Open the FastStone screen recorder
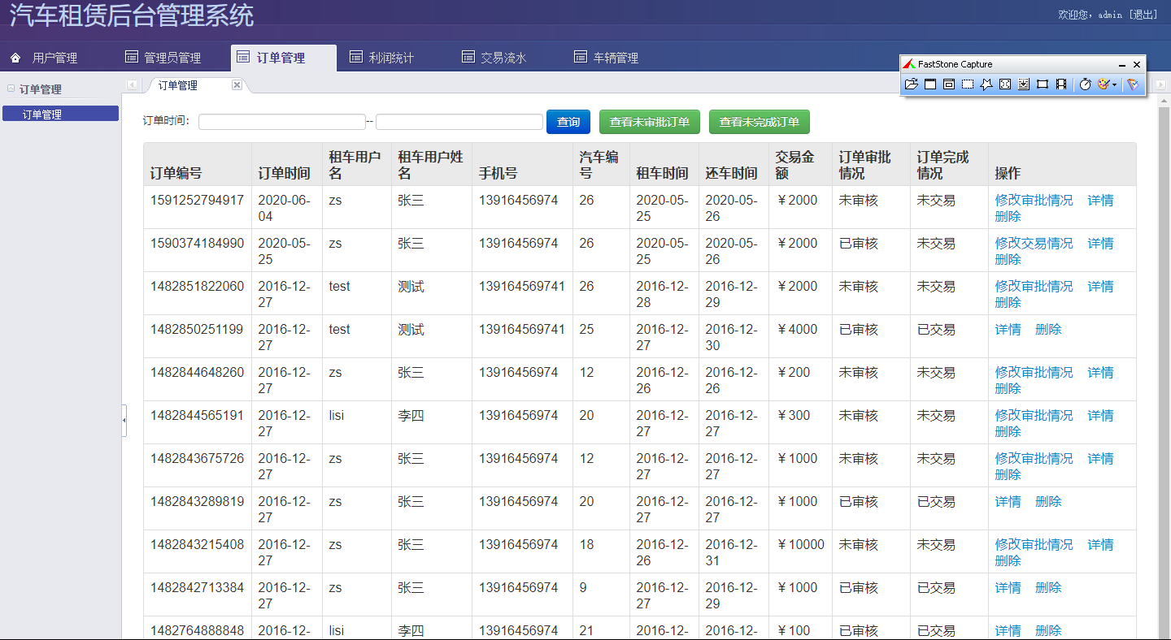This screenshot has width=1171, height=640. (1061, 84)
